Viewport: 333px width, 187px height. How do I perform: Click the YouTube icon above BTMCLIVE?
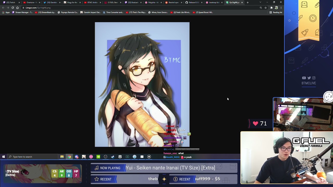304,78
